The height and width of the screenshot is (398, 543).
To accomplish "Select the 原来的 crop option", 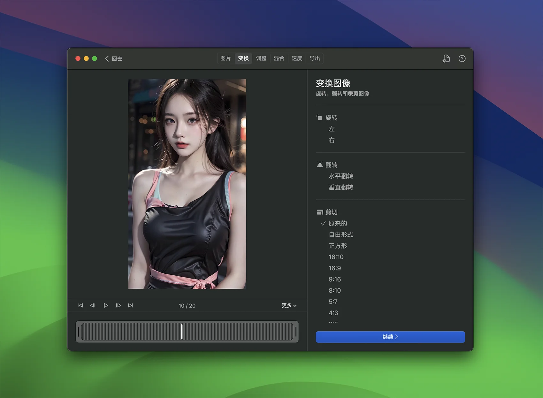I will [x=338, y=223].
